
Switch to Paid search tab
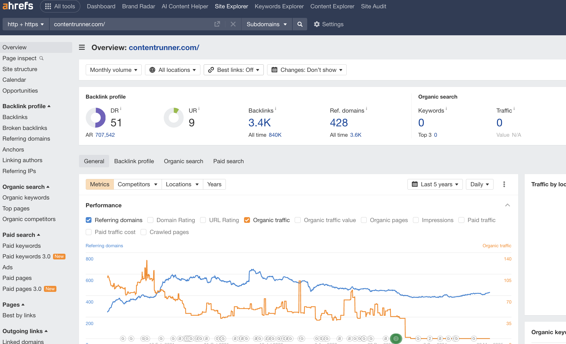coord(228,161)
